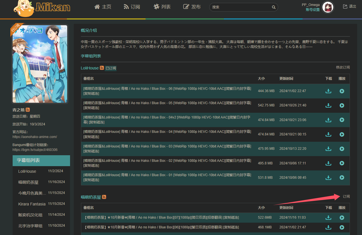Open LoliHouse Blue Box - 02 title link
This screenshot has height=235, width=362.
pyautogui.click(x=167, y=161)
